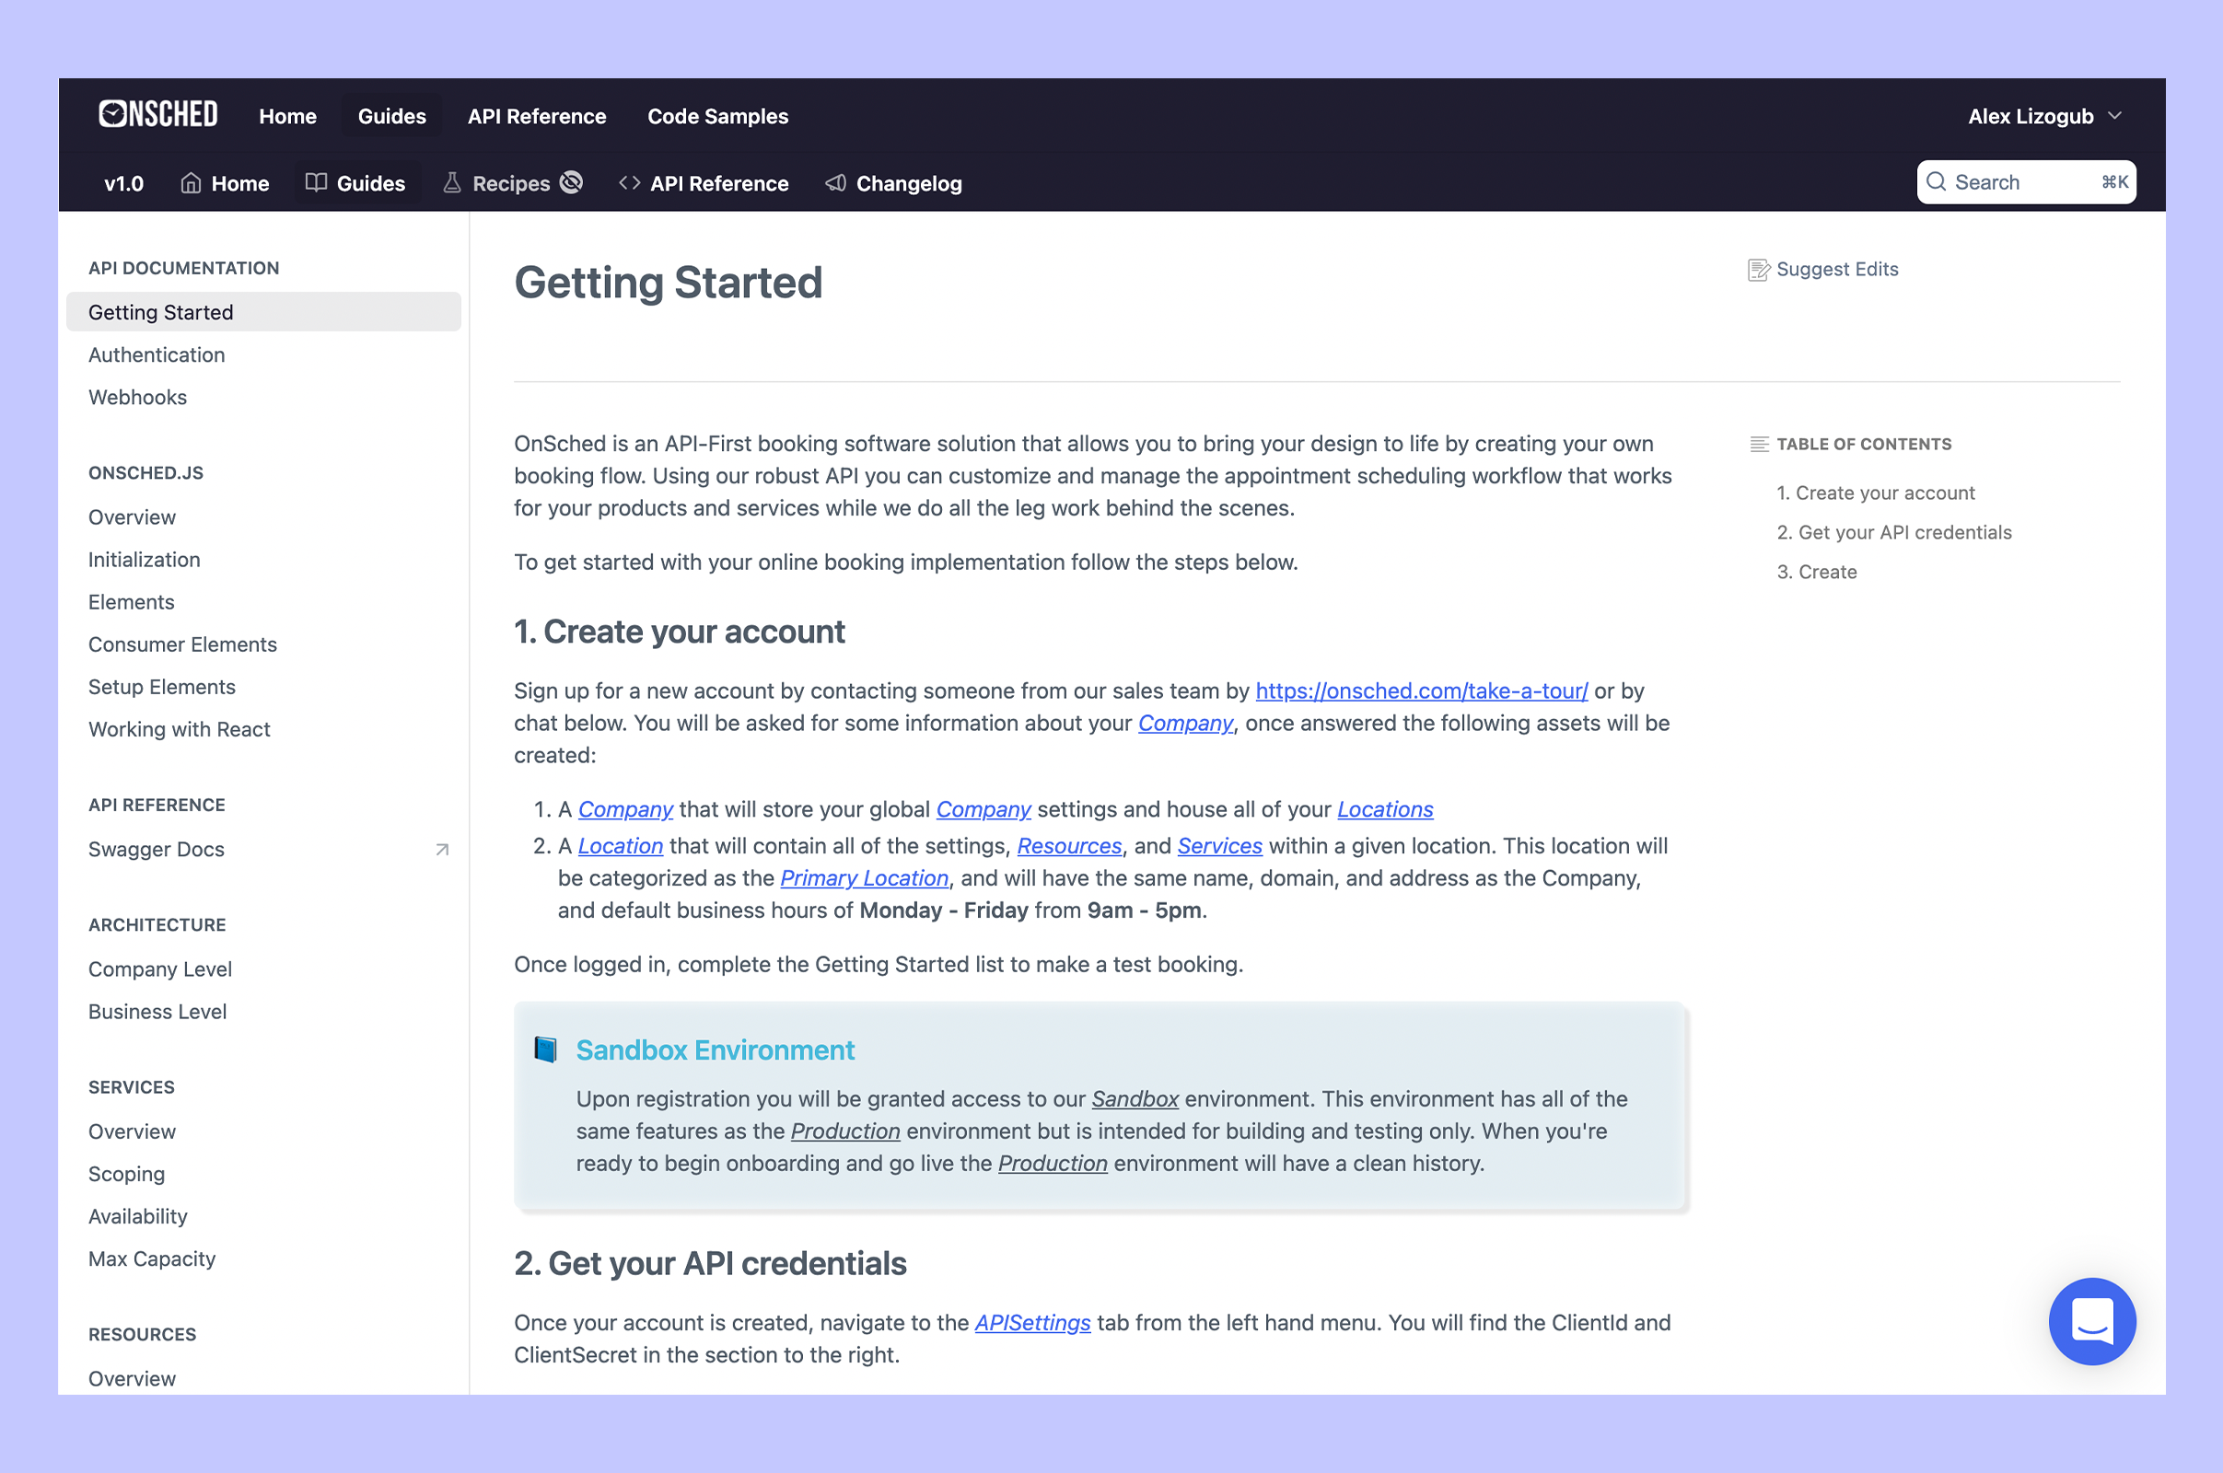This screenshot has width=2223, height=1473.
Task: Select the book icon next to Guides
Action: [316, 182]
